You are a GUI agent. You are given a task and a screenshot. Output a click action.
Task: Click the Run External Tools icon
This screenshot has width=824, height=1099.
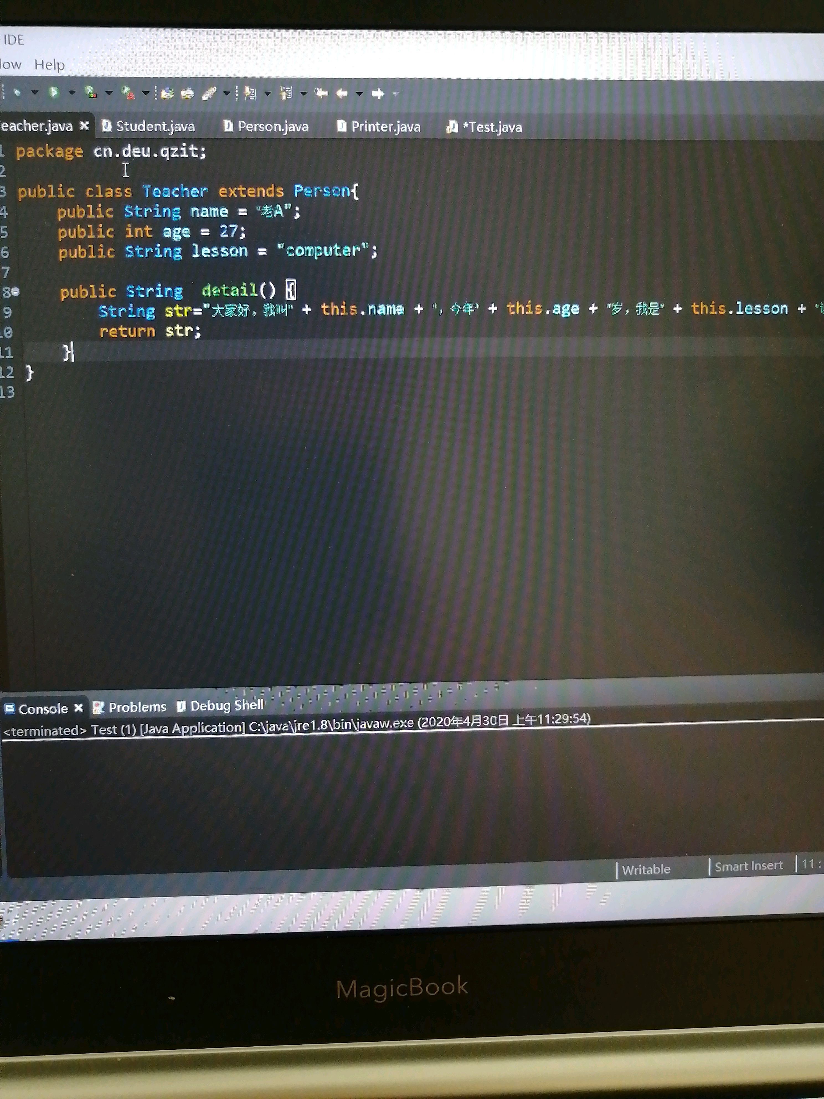(x=128, y=93)
